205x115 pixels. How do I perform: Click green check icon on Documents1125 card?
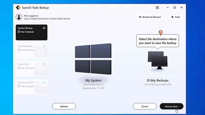click(x=44, y=82)
